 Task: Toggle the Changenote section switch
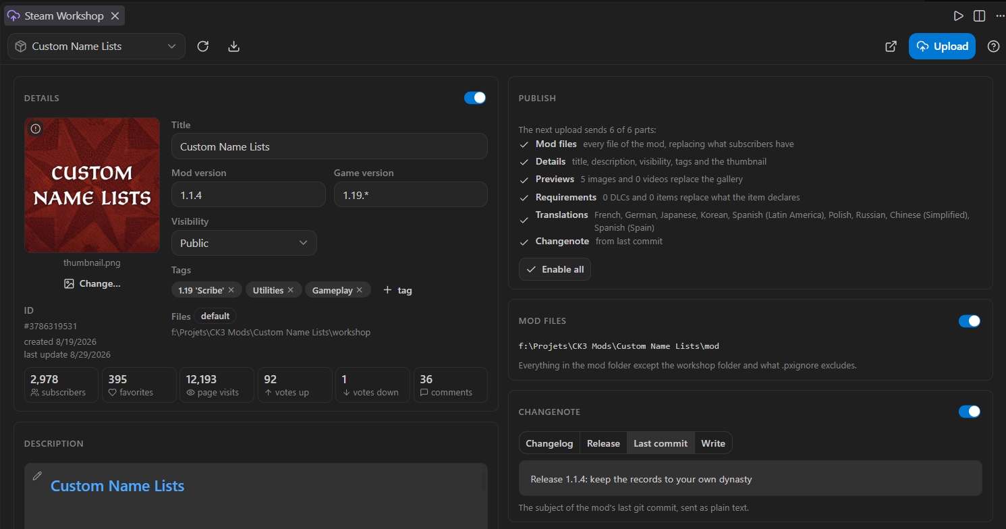tap(970, 412)
